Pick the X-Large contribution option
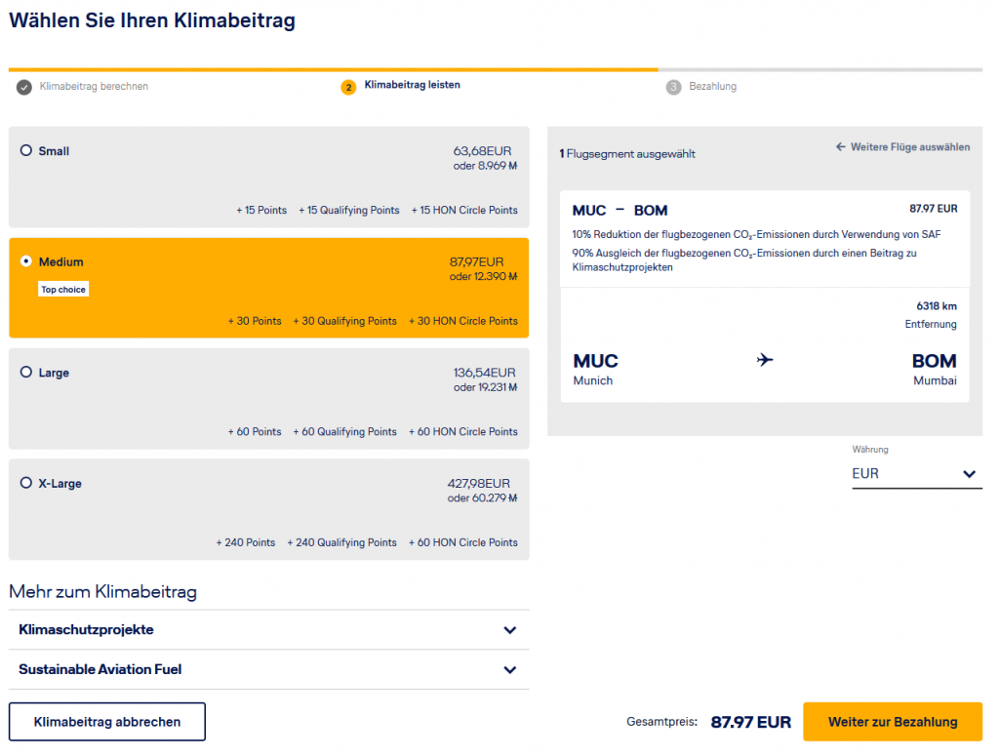The width and height of the screenshot is (999, 756). pyautogui.click(x=26, y=482)
